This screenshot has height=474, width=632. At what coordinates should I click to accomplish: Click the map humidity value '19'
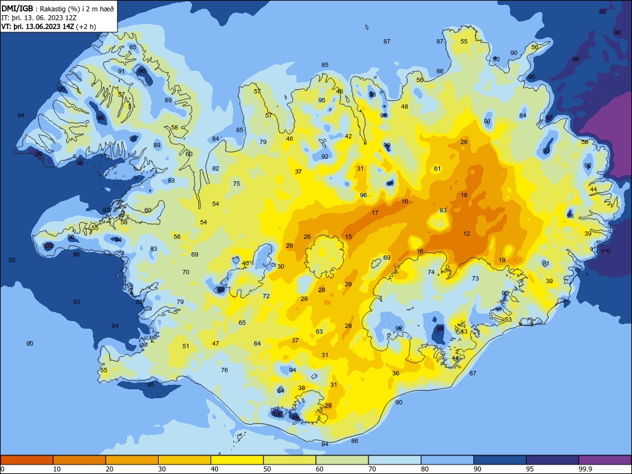(502, 260)
